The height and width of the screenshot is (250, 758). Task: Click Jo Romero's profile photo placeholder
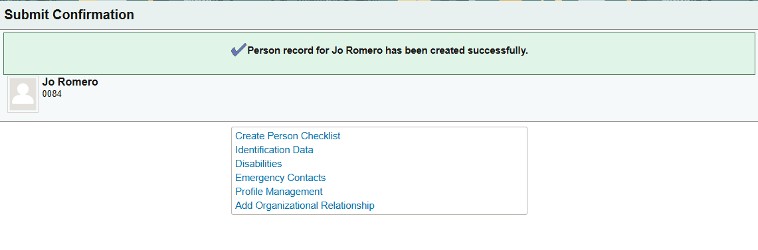point(23,94)
